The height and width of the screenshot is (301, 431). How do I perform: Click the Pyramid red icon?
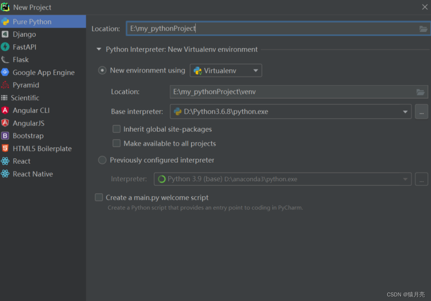[x=5, y=85]
